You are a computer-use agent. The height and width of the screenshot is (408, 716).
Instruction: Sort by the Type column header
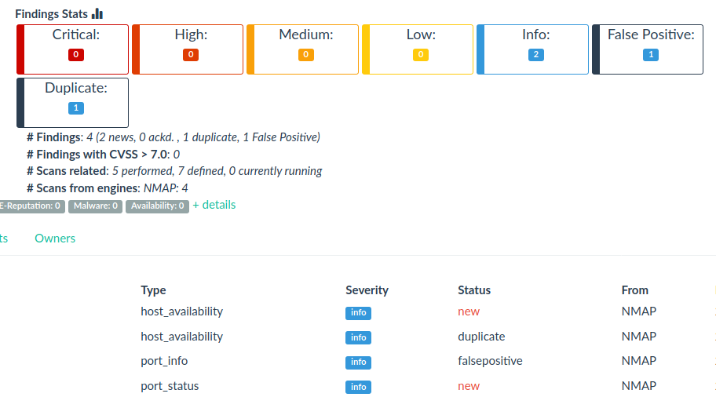coord(153,290)
